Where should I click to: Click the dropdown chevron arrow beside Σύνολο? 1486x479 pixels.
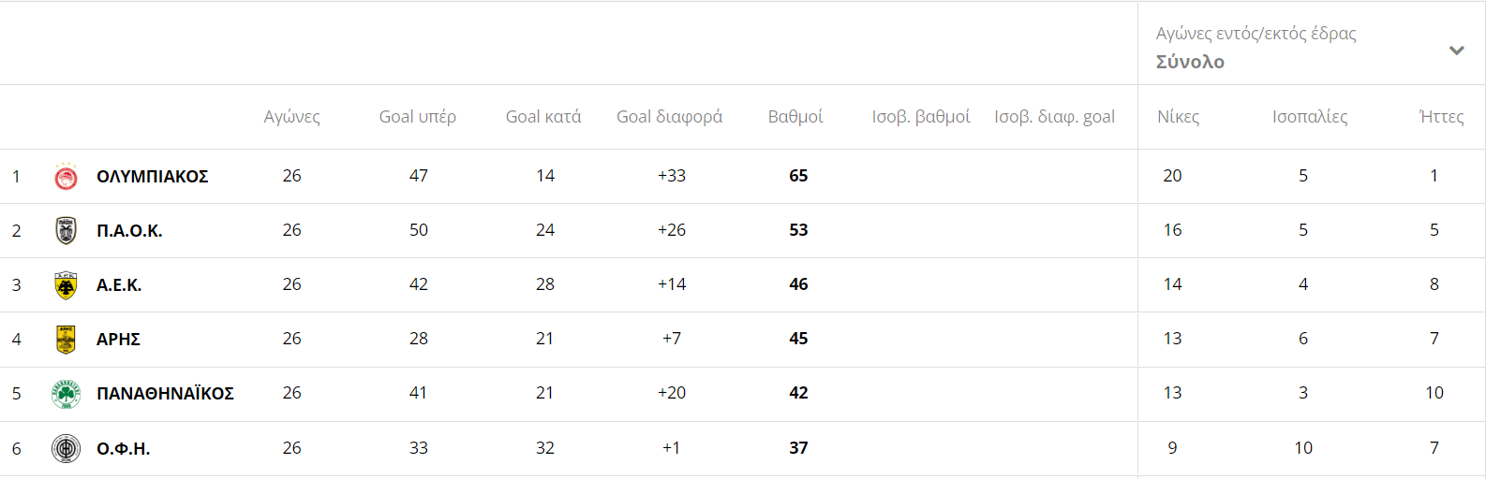tap(1456, 51)
